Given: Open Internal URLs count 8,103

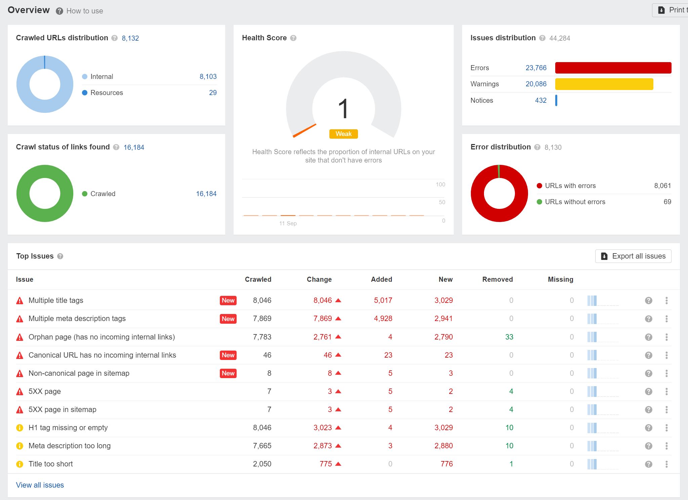Looking at the screenshot, I should click(x=208, y=77).
